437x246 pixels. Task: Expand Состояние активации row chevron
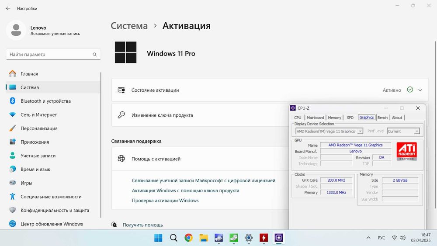[420, 90]
